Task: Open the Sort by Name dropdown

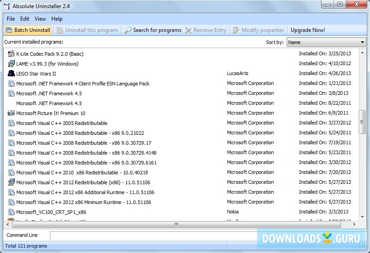Action: [326, 42]
